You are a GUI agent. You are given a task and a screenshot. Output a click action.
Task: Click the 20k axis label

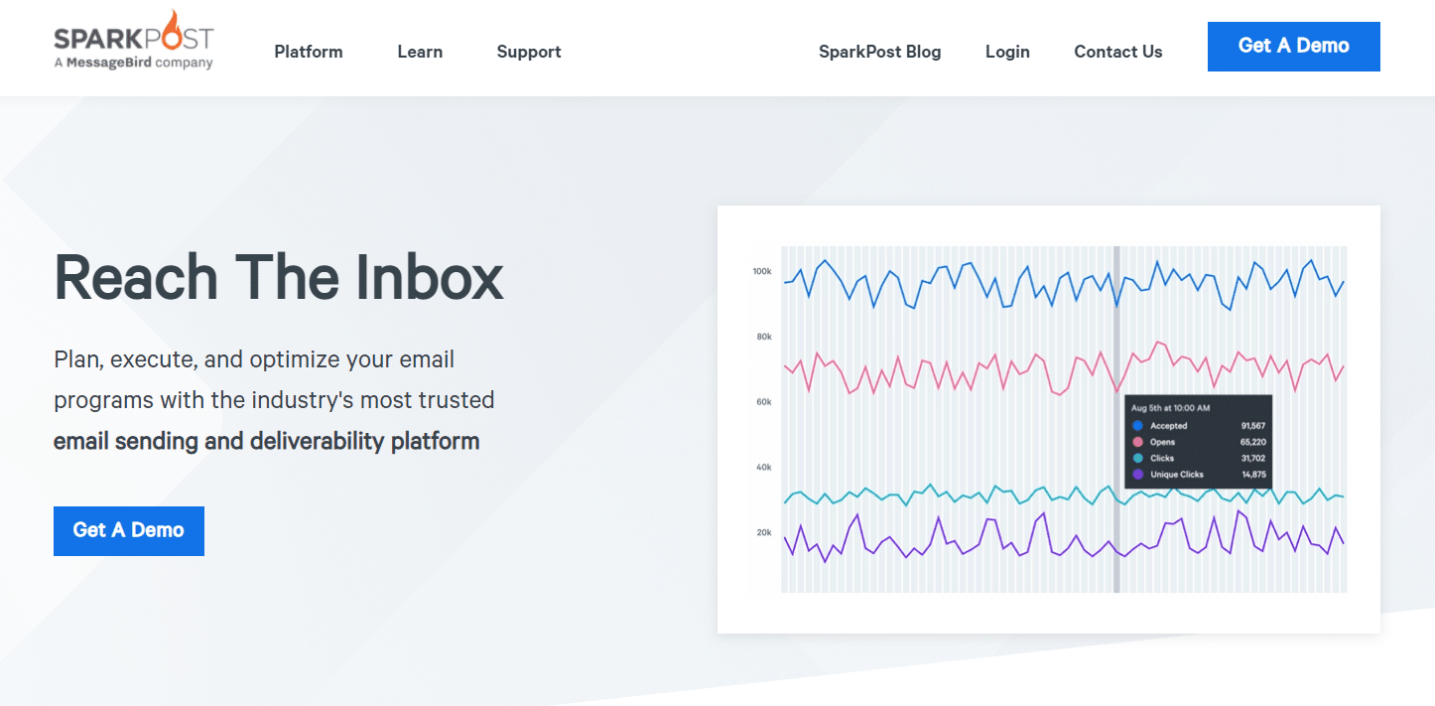pyautogui.click(x=764, y=532)
